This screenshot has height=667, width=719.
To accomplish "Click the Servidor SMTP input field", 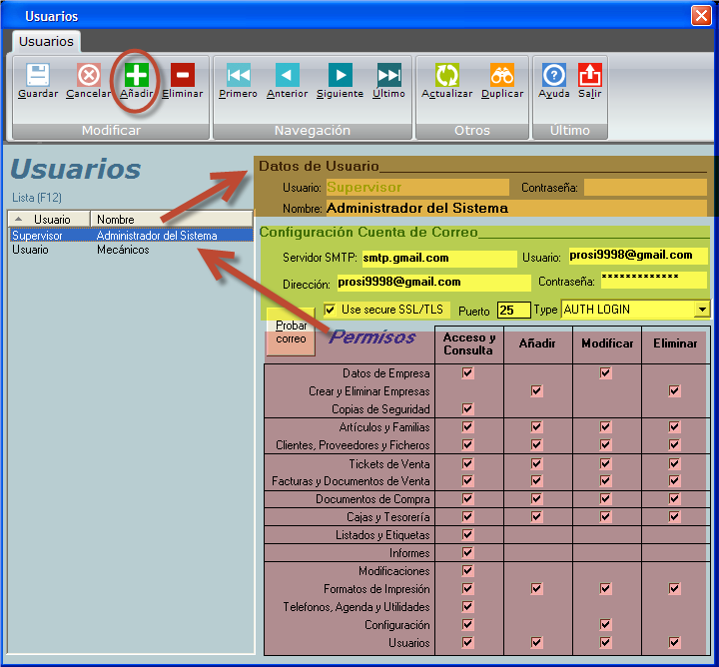I will [x=438, y=258].
